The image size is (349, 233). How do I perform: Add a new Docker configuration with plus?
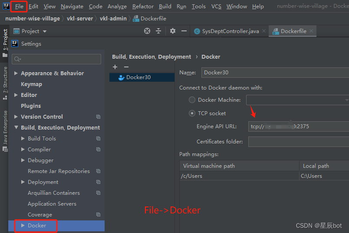(115, 67)
